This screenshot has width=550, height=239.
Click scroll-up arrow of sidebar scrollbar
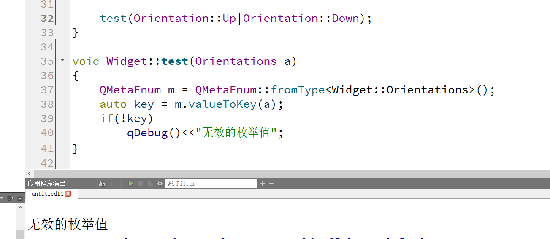(x=20, y=207)
